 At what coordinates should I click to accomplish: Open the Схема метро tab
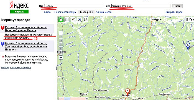104,12
